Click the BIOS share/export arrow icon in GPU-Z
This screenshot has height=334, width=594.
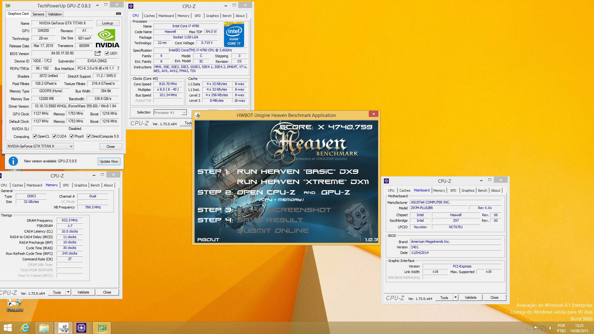(x=98, y=53)
